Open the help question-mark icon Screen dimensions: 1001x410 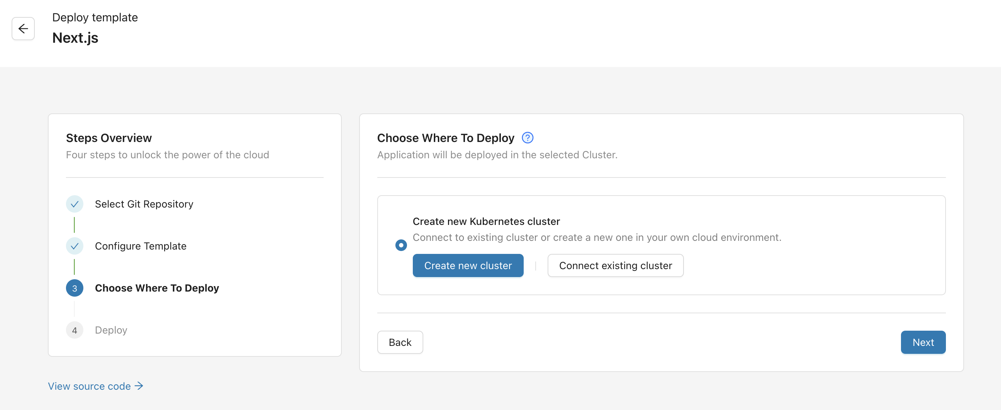(527, 138)
